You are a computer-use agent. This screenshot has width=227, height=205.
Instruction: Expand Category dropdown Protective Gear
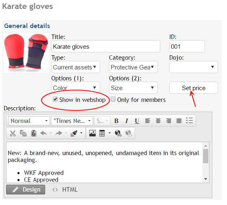(x=133, y=67)
